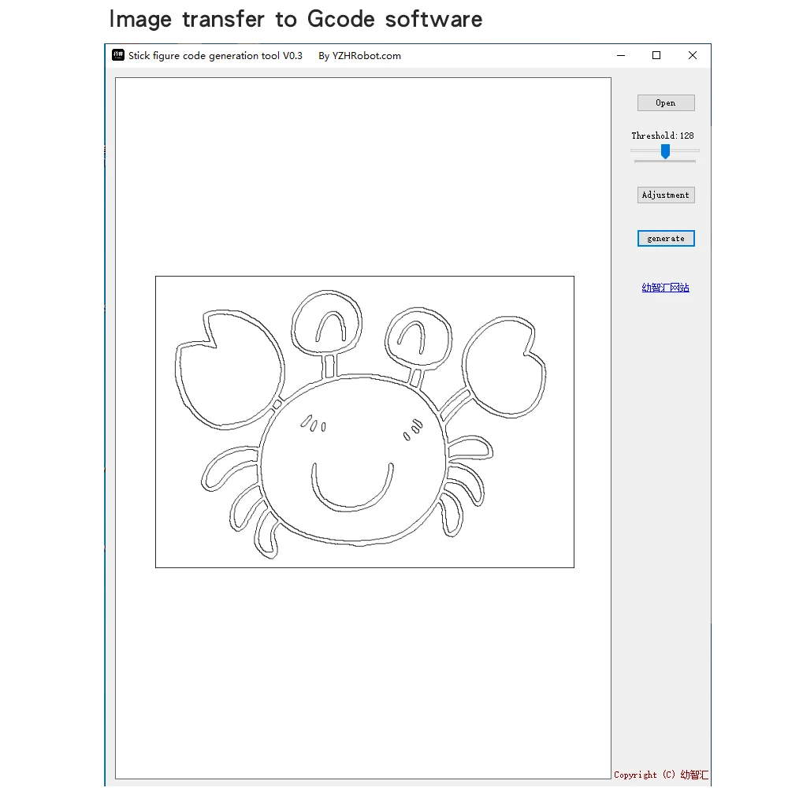
Task: Click the blue Threshold slider handle
Action: click(x=665, y=151)
